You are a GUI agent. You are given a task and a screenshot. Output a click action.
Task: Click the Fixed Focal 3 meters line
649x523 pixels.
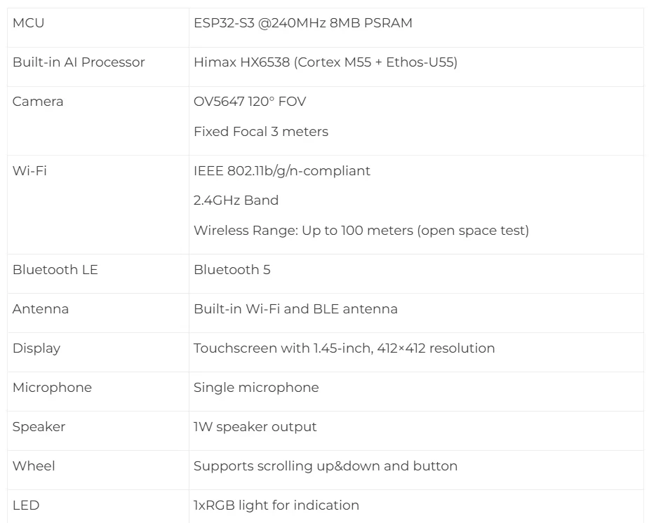[260, 132]
